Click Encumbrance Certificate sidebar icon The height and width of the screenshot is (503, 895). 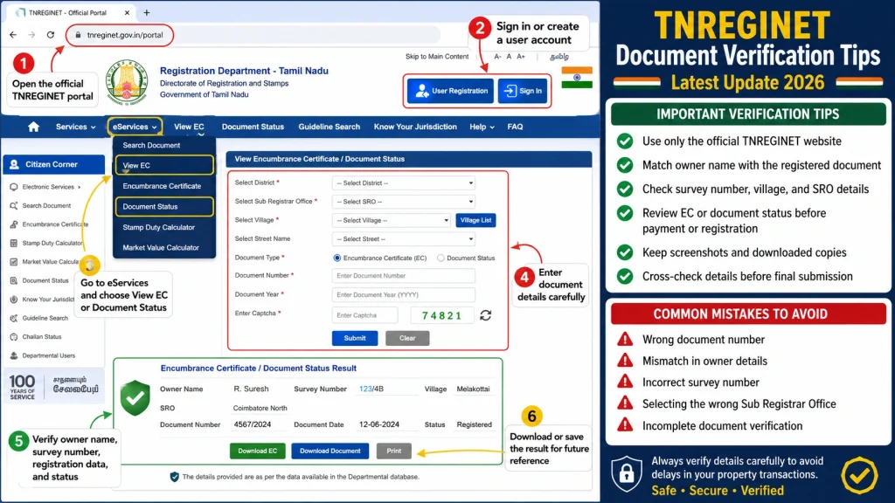click(x=14, y=224)
